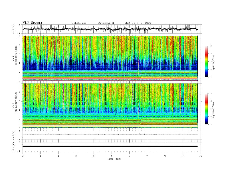The width and height of the screenshot is (226, 175).
Task: Click the thick black ch.4 waveform band
Action: [x=110, y=146]
